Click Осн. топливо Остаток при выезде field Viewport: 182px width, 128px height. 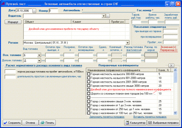pos(53,55)
